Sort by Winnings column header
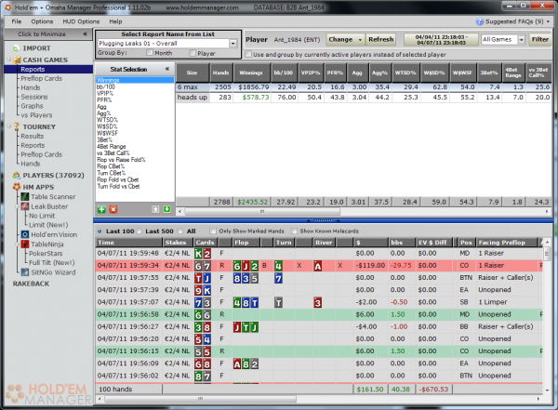 point(251,73)
